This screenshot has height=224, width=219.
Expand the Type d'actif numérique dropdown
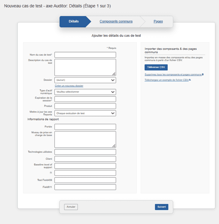(x=85, y=92)
